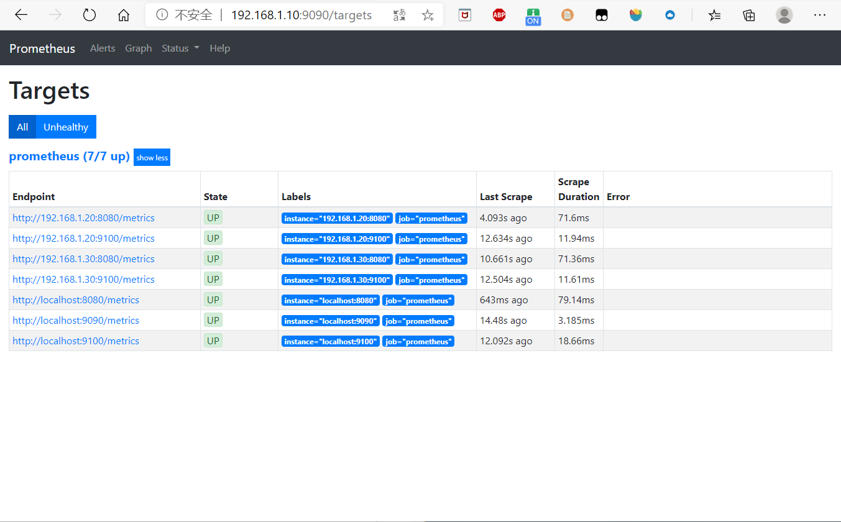The width and height of the screenshot is (841, 522).
Task: Open the browser settings and more menu
Action: [820, 15]
